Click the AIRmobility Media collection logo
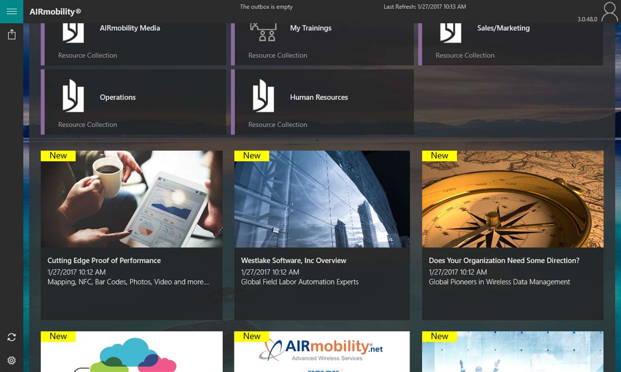 [73, 32]
